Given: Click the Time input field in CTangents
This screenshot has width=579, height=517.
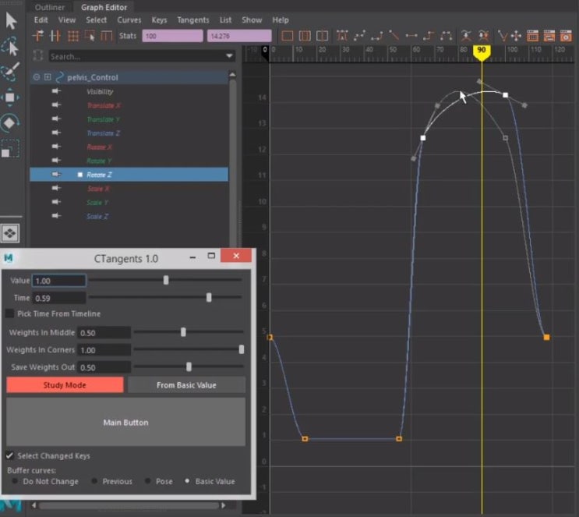Looking at the screenshot, I should click(59, 298).
